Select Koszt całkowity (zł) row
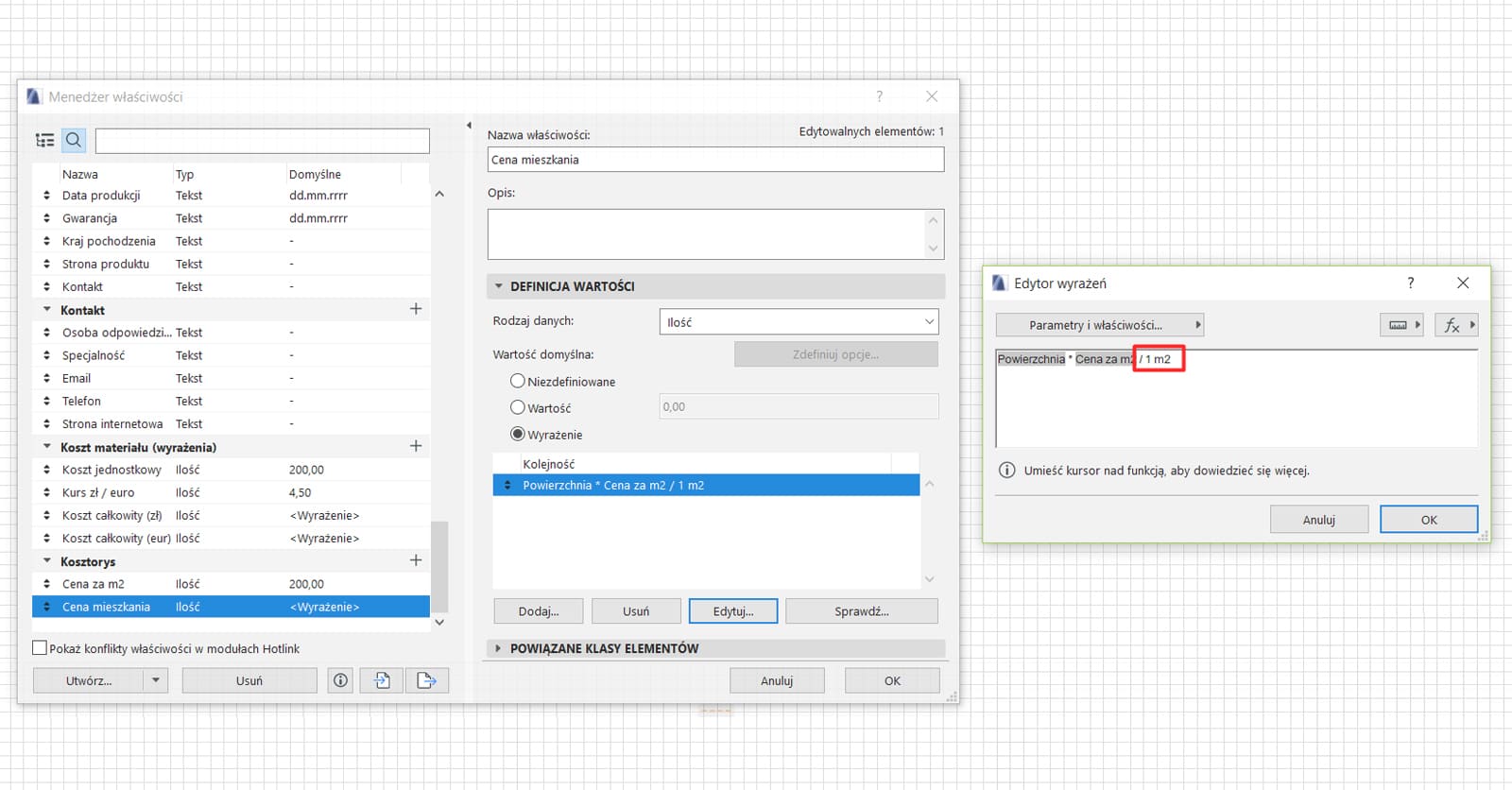The width and height of the screenshot is (1512, 790). coord(231,515)
